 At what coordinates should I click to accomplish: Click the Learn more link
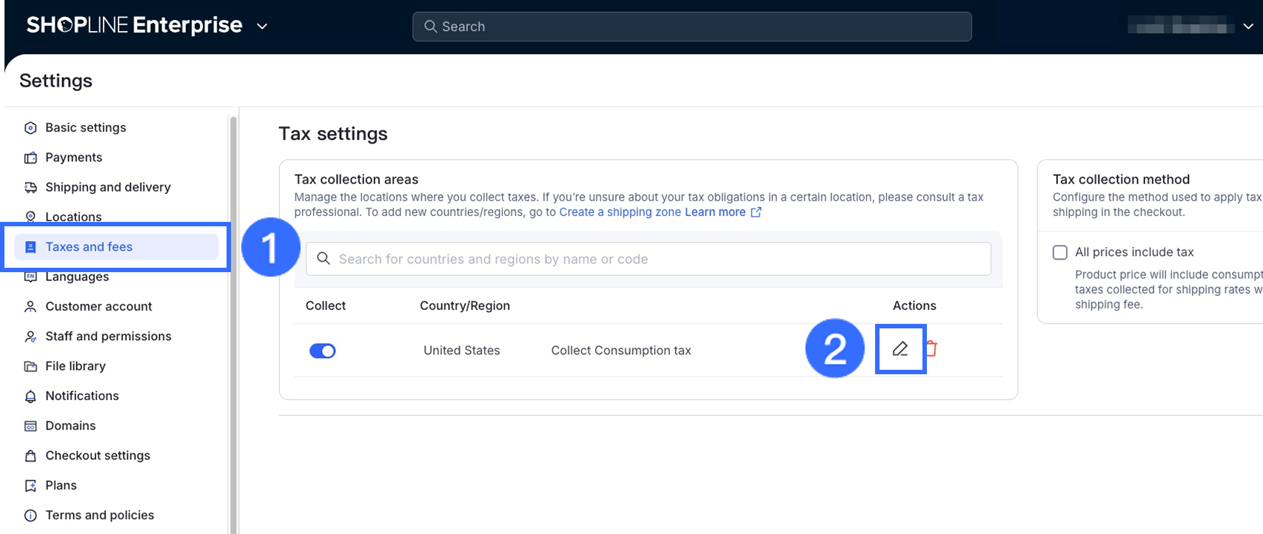coord(715,212)
